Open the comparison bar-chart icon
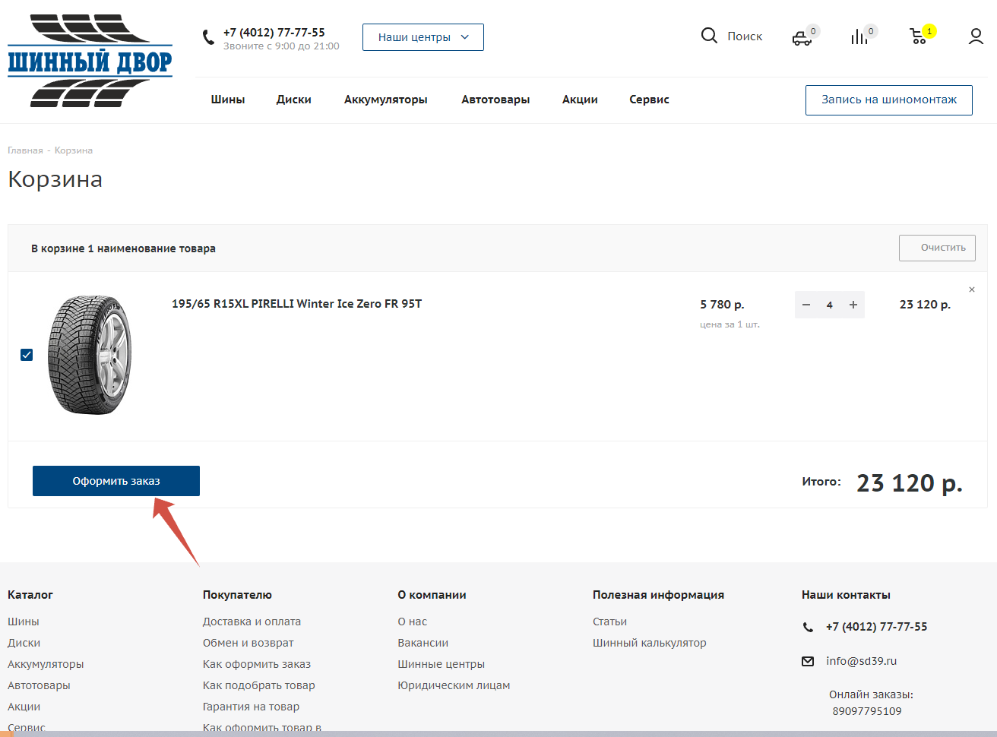This screenshot has height=737, width=997. pyautogui.click(x=859, y=36)
